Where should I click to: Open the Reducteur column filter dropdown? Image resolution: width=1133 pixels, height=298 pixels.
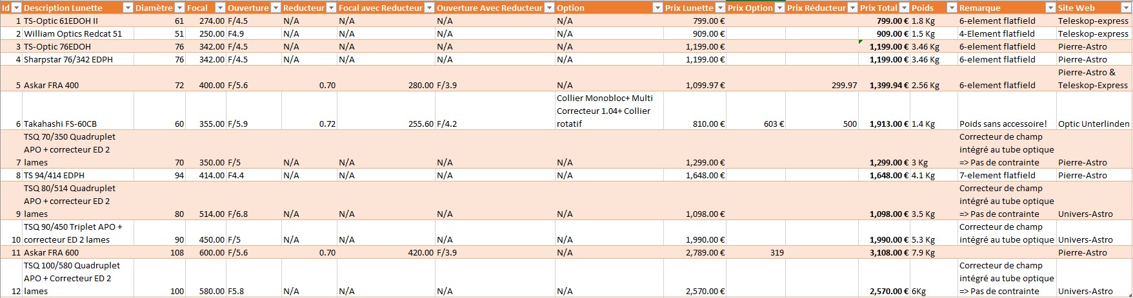click(331, 8)
